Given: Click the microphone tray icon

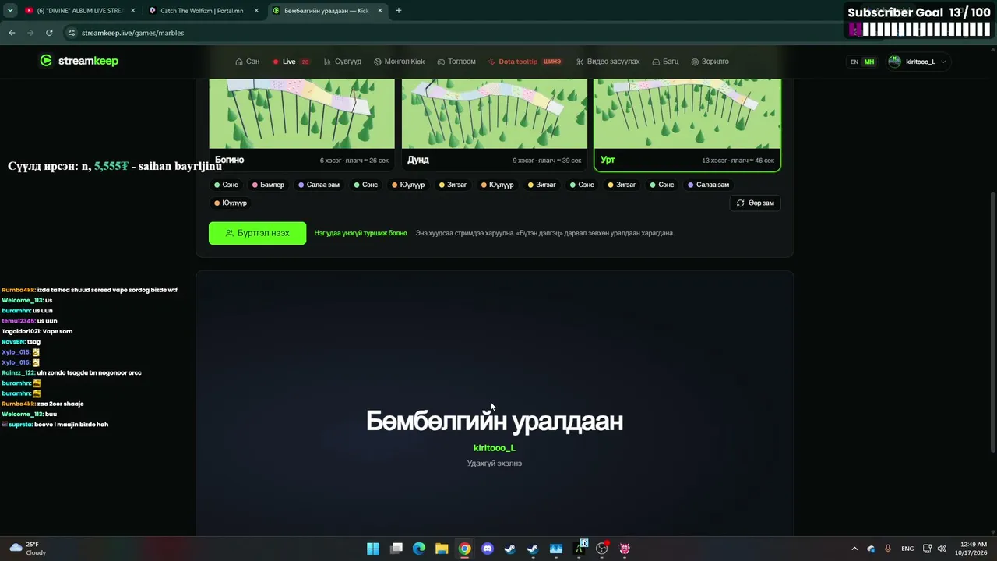Looking at the screenshot, I should click(888, 549).
